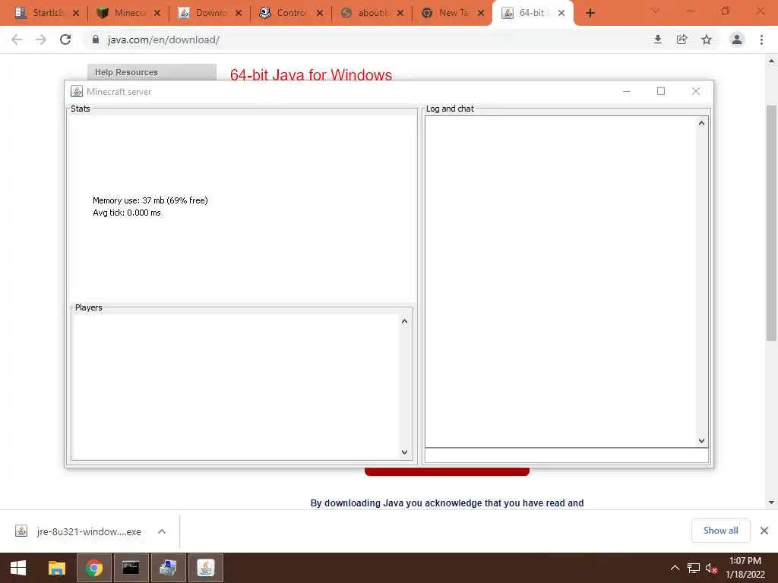778x583 pixels.
Task: Open Command Prompt from taskbar
Action: tap(131, 568)
